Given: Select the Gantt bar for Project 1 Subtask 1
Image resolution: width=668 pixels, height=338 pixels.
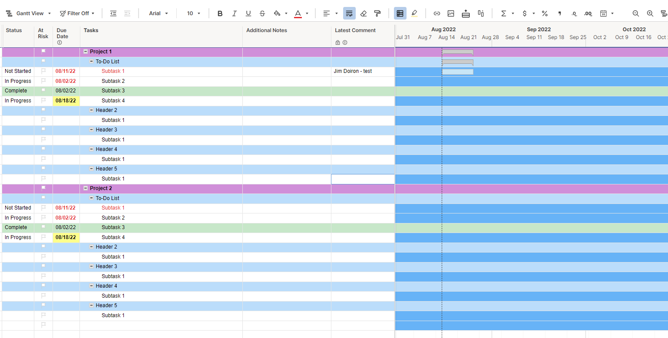Looking at the screenshot, I should coord(458,72).
